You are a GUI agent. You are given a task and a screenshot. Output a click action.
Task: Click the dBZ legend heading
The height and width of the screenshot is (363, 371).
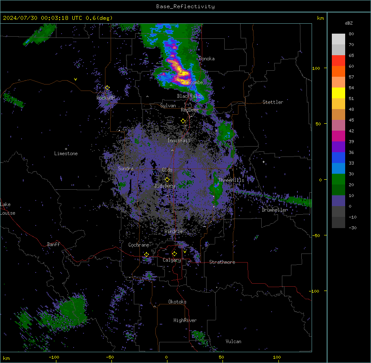tap(349, 23)
